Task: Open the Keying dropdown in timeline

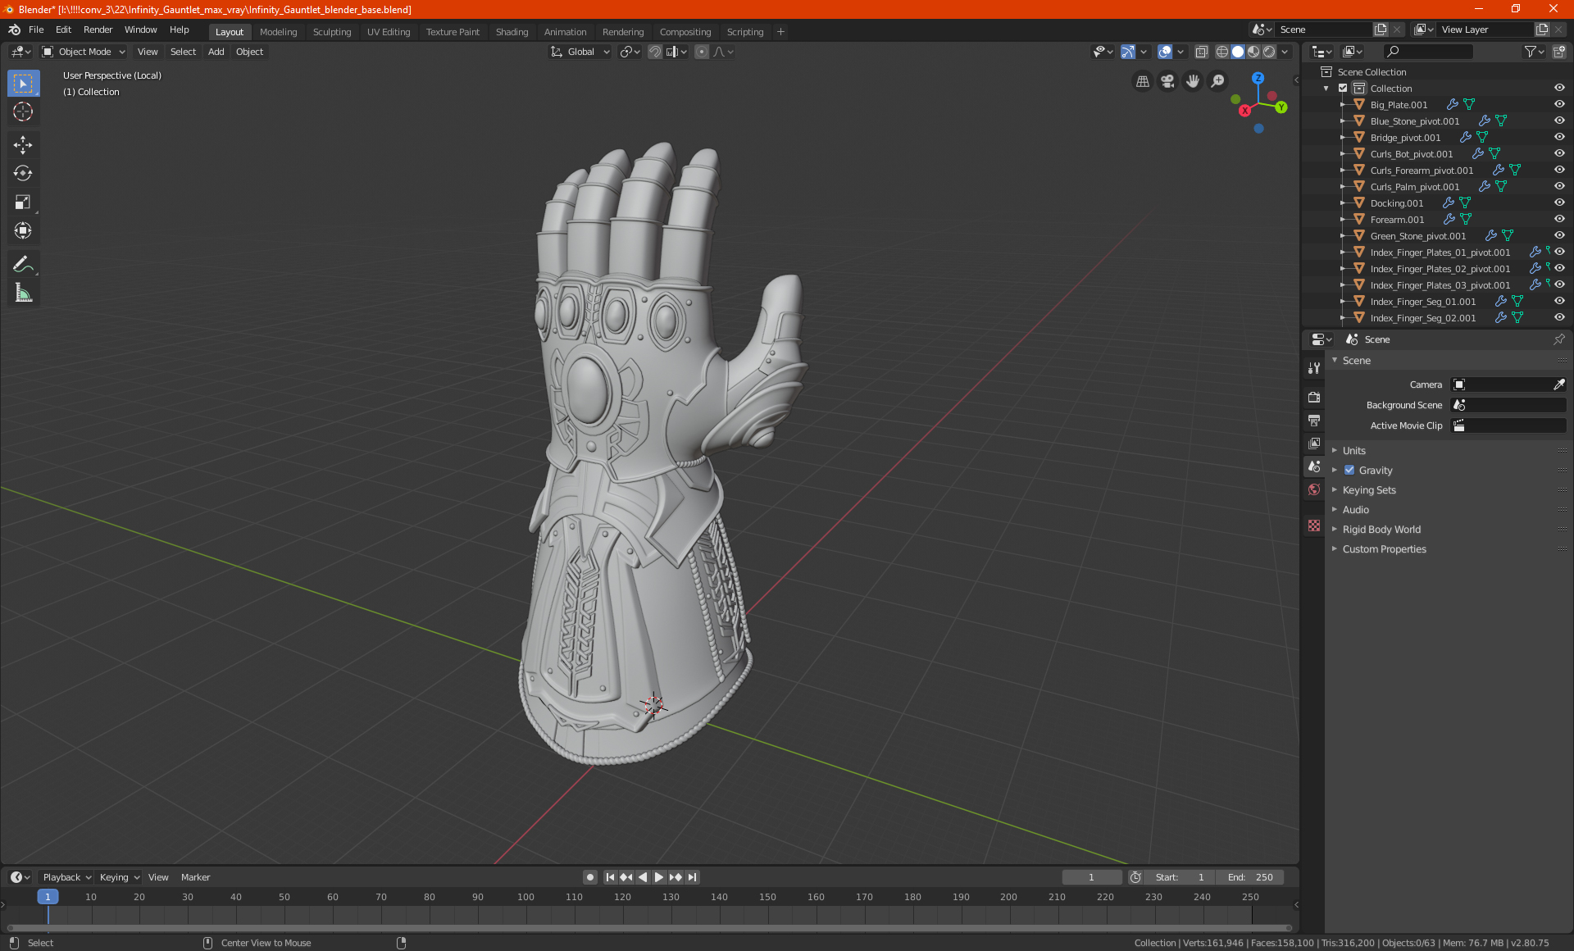Action: 119,877
